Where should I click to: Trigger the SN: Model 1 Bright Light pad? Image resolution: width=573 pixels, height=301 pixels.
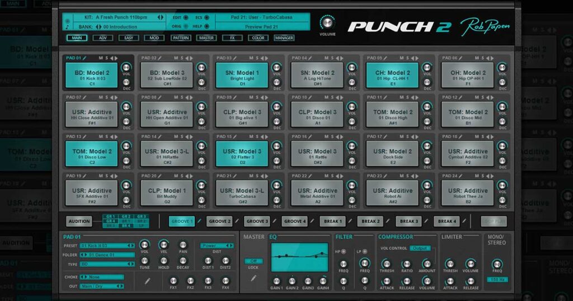click(242, 75)
